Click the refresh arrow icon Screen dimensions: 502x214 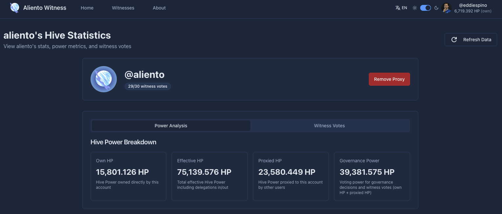454,40
